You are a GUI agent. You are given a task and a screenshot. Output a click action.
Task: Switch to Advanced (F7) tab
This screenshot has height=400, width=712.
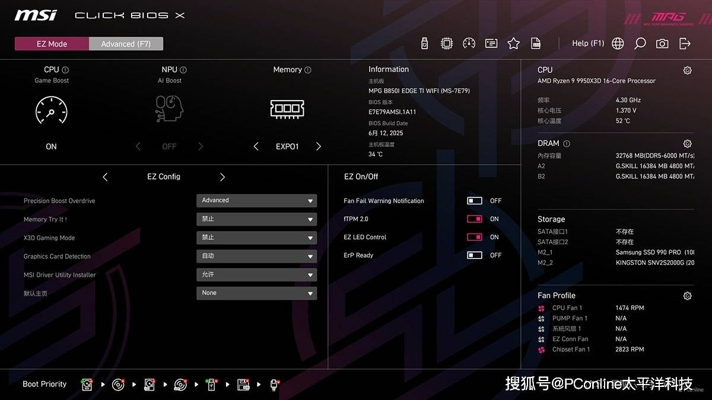pyautogui.click(x=126, y=44)
